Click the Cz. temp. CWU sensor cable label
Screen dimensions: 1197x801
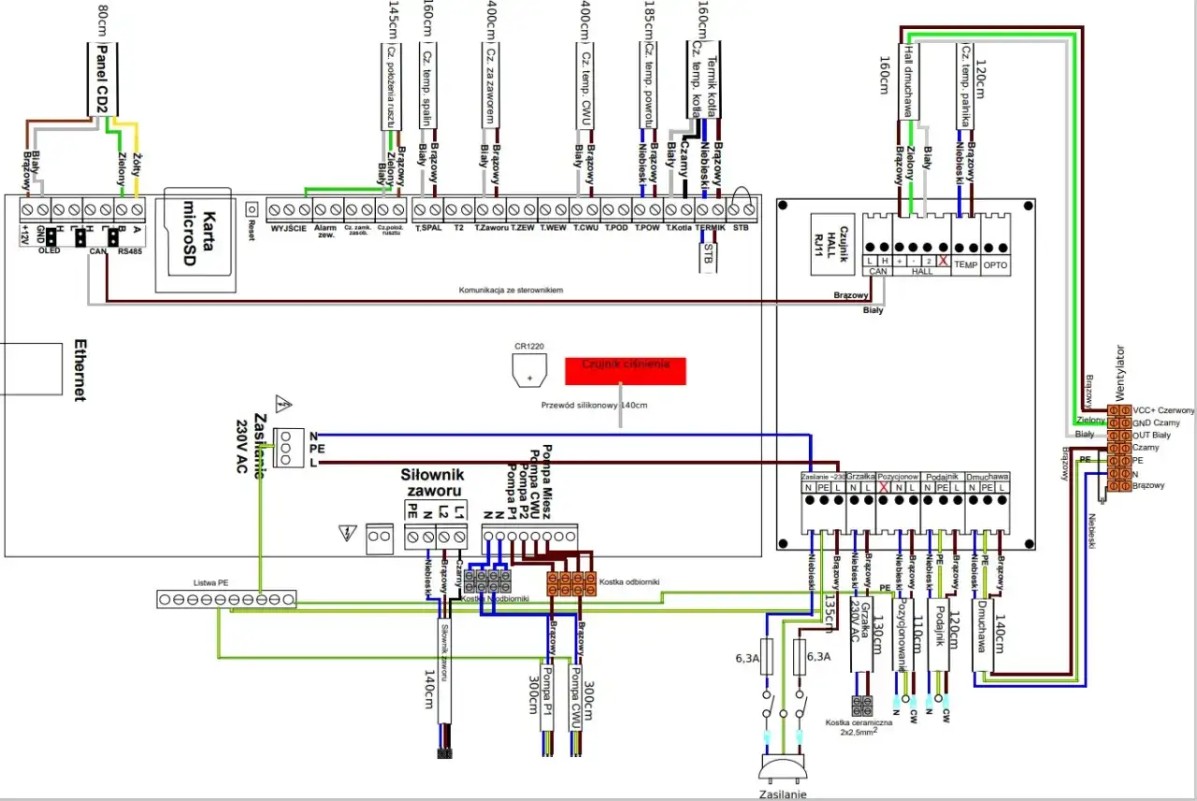pos(585,86)
